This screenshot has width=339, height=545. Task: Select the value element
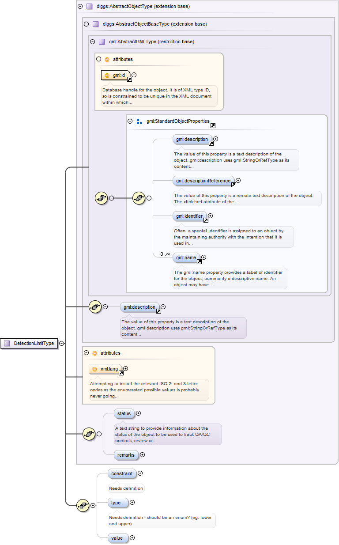click(118, 538)
